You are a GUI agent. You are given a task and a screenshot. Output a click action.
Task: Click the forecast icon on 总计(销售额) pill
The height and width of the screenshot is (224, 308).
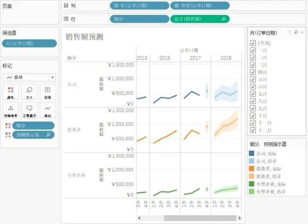point(223,19)
